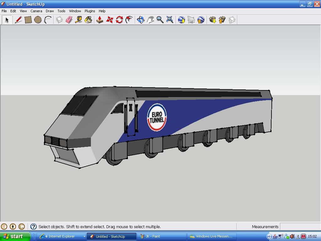Open the Edit menu
This screenshot has height=241, width=321.
pyautogui.click(x=13, y=11)
